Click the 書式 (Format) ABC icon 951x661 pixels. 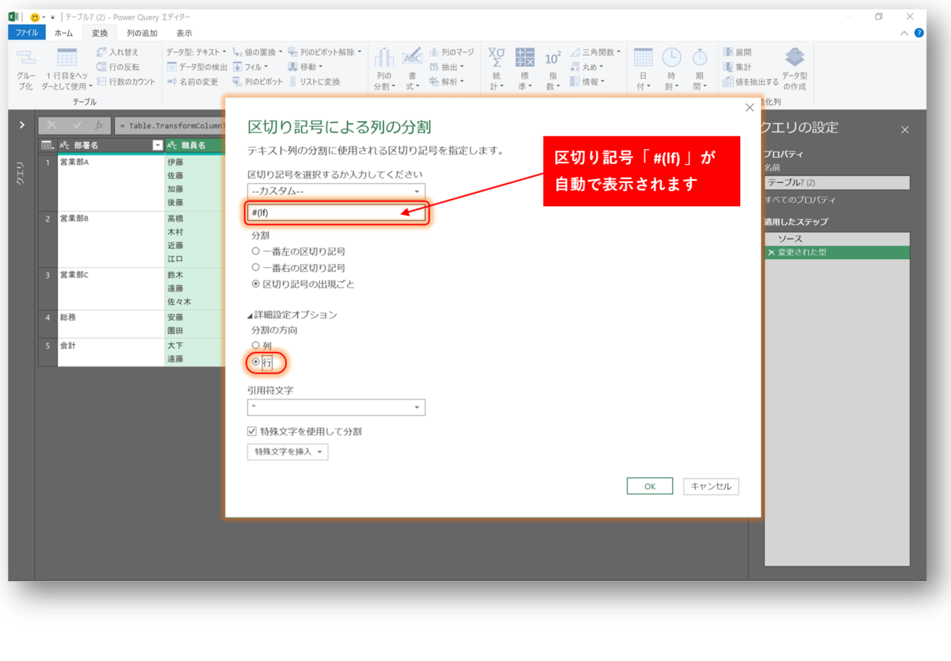coord(412,57)
